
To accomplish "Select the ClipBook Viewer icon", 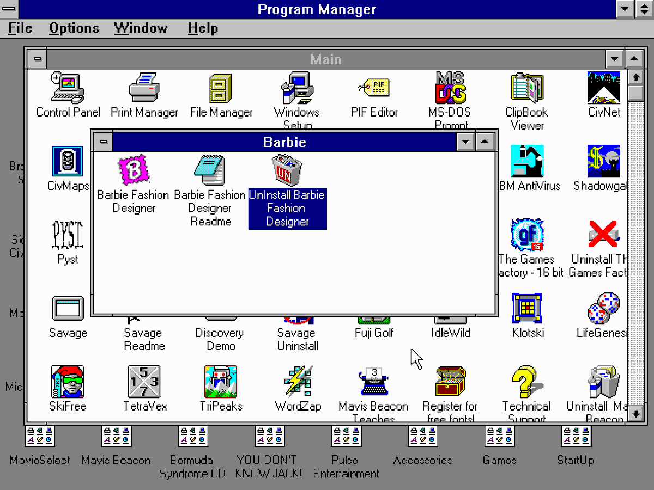I will tap(527, 88).
